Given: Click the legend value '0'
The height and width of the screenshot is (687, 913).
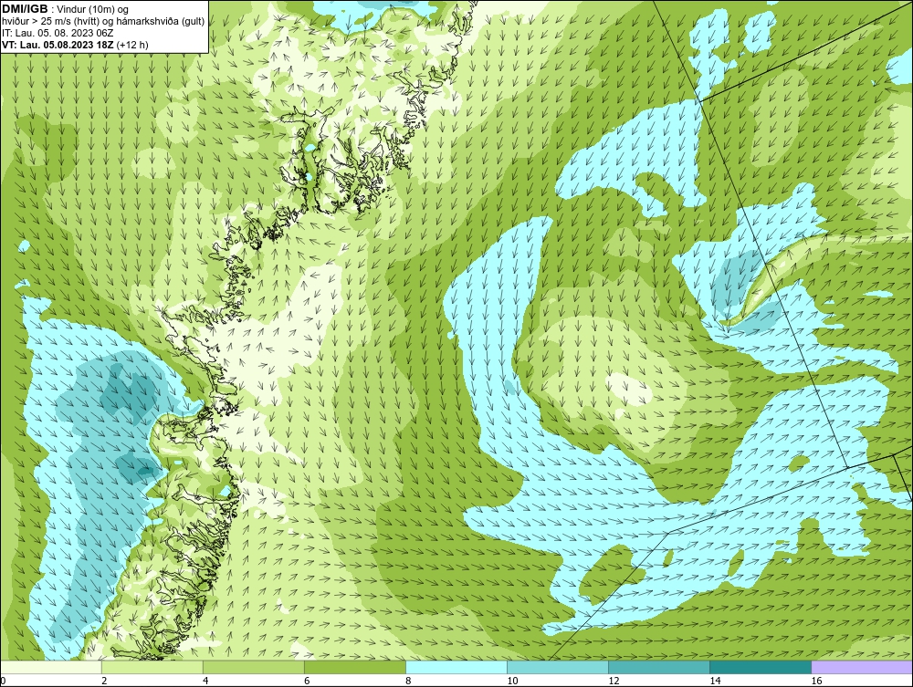Looking at the screenshot, I should 3,681.
